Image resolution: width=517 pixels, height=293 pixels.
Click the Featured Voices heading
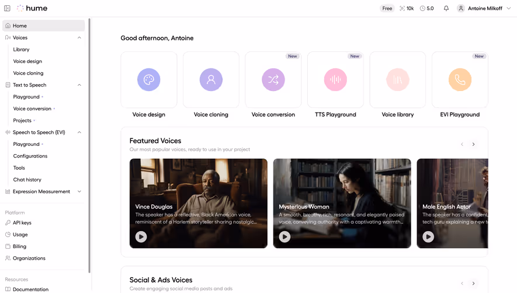tap(155, 141)
